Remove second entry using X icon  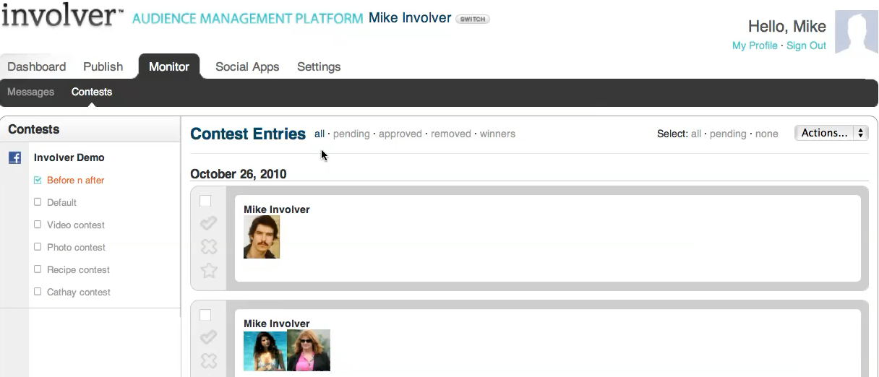[209, 360]
